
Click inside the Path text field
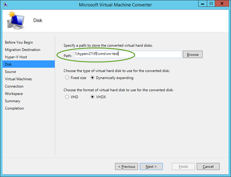(128, 54)
